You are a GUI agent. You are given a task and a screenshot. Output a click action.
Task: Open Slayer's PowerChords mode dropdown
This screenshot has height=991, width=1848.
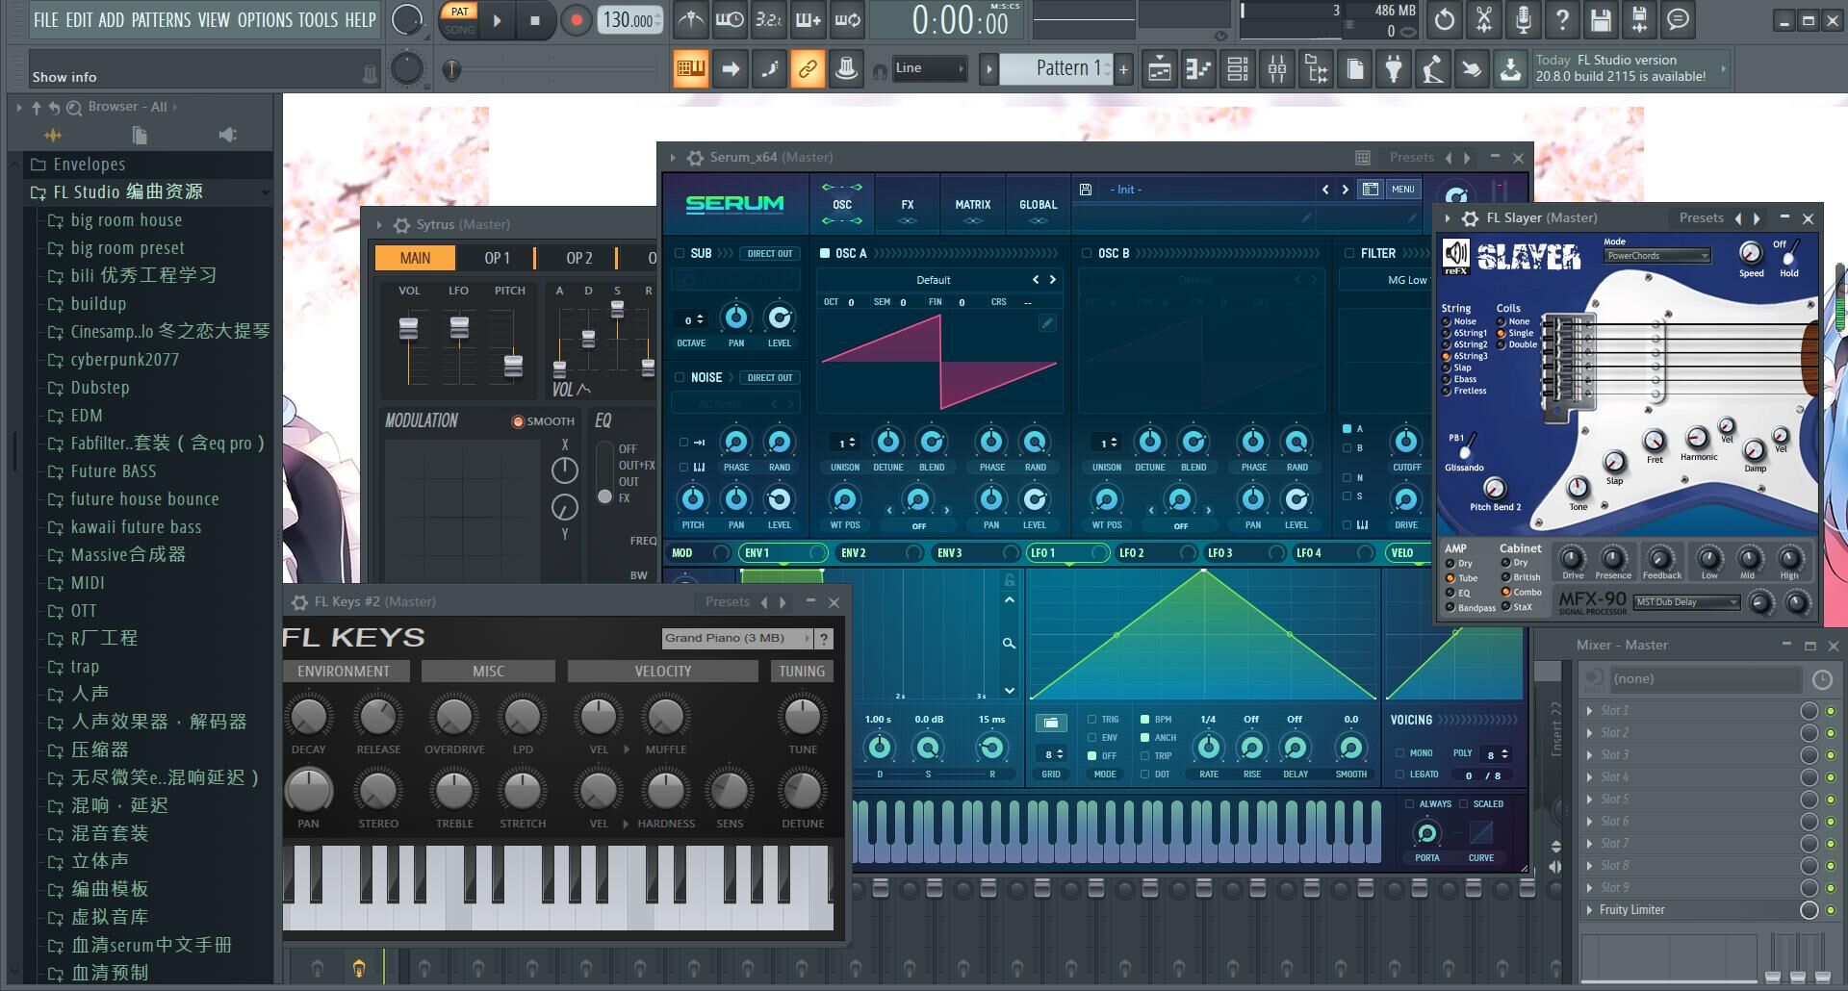[1656, 256]
